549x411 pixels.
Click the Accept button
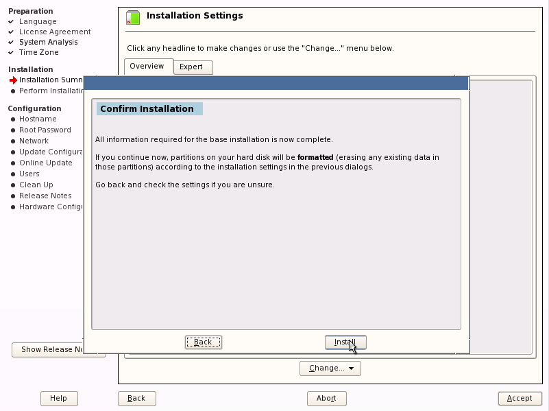(519, 399)
